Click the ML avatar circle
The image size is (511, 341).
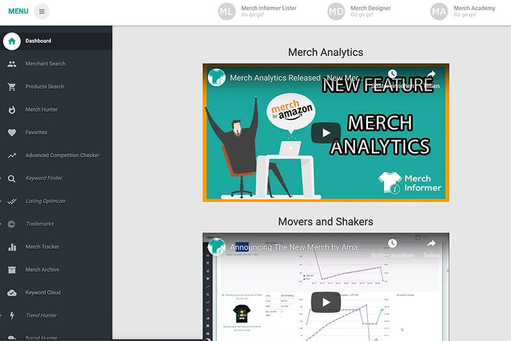point(227,11)
